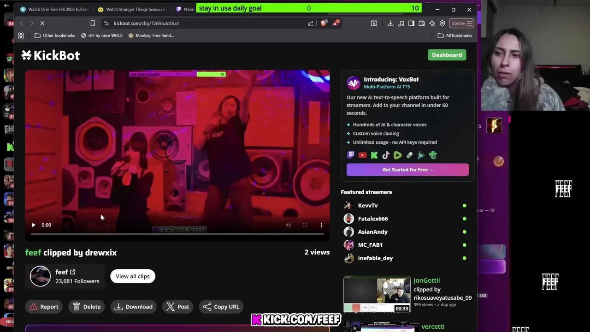Click the party popper platform icon
590x332 pixels.
point(421,155)
